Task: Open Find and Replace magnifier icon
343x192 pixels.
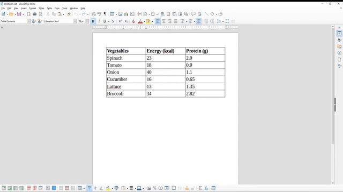Action: 93,14
